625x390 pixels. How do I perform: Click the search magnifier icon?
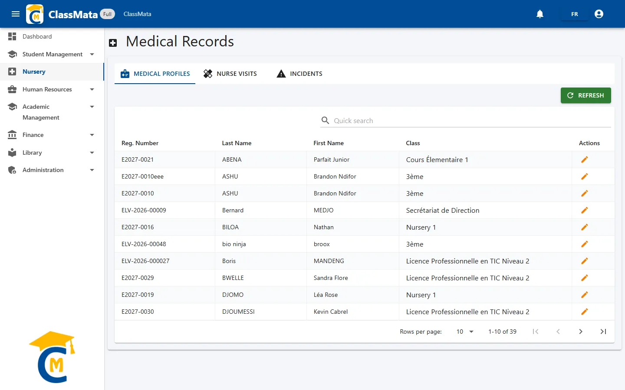(x=325, y=120)
